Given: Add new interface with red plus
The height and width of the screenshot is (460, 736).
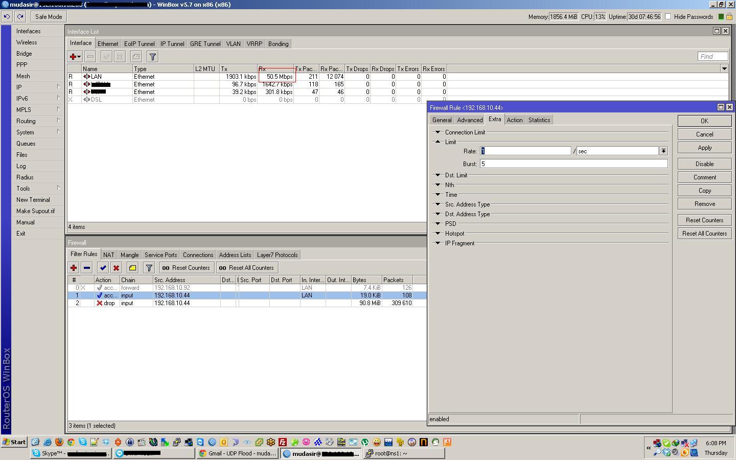Looking at the screenshot, I should (x=75, y=57).
